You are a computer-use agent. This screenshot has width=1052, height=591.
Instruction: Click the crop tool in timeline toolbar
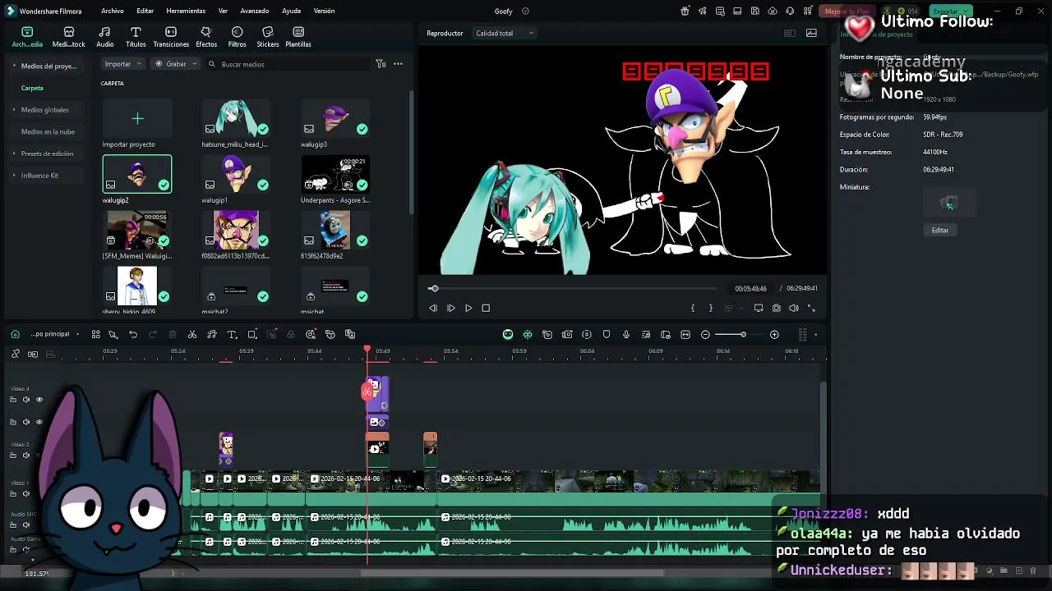click(252, 334)
